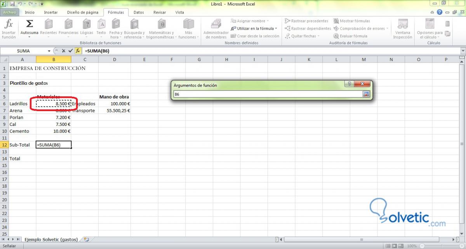
Task: Click cell B12 containing =SUMA(B6)
Action: pos(54,145)
